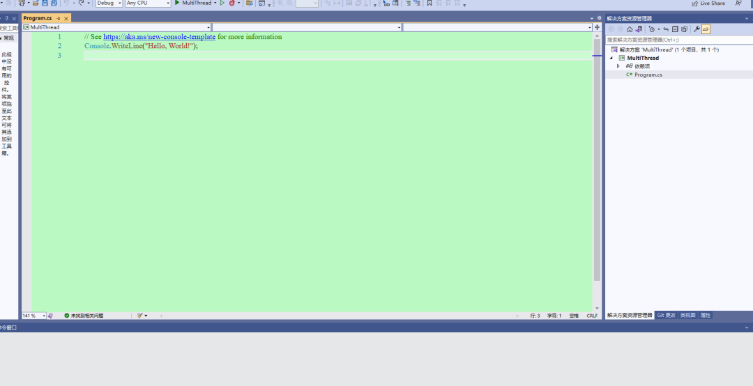Open the Hot Reload options dropdown arrow
The image size is (753, 386).
coord(238,3)
